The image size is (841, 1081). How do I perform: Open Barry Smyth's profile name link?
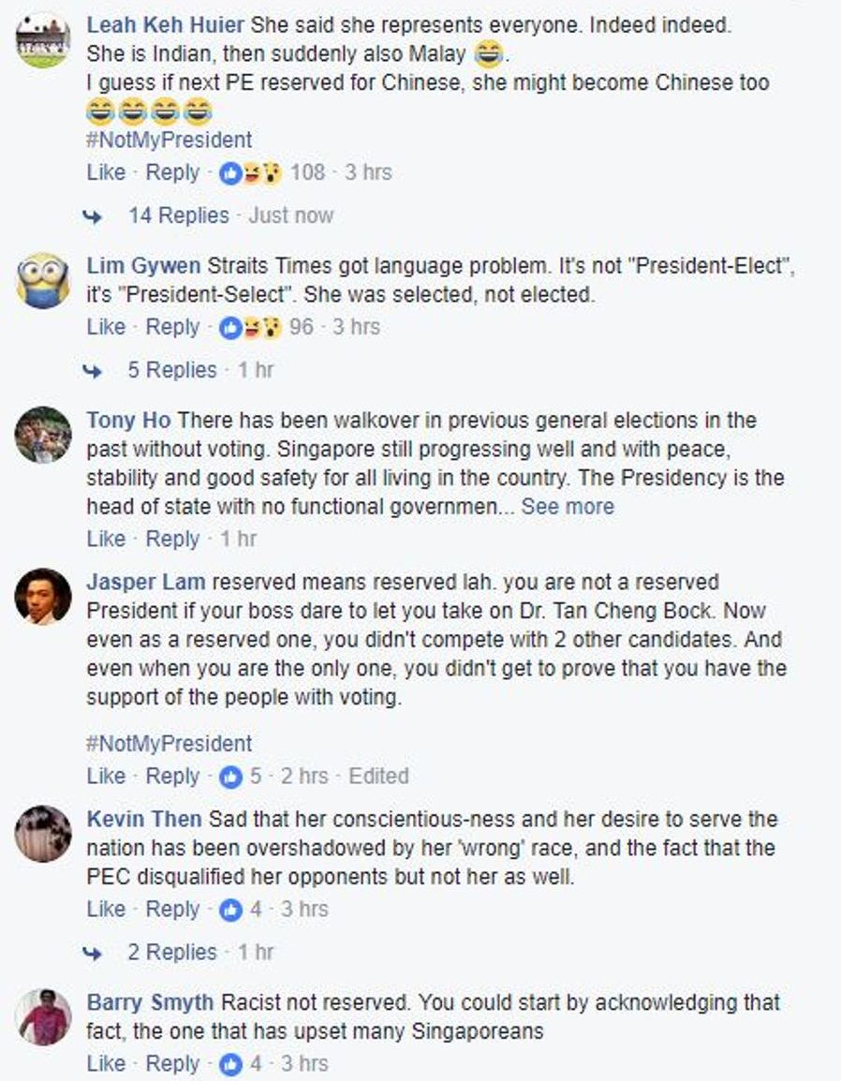tap(150, 1003)
